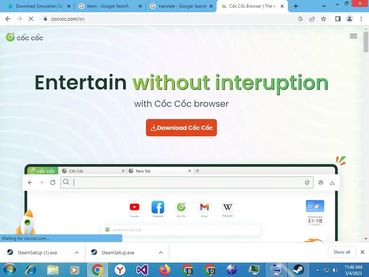Show hidden system tray icons arrow

click(317, 270)
